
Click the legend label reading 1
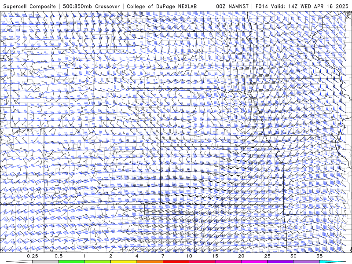(84, 256)
